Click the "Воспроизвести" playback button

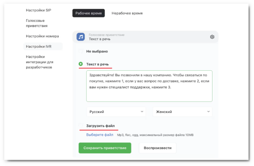coord(157,148)
